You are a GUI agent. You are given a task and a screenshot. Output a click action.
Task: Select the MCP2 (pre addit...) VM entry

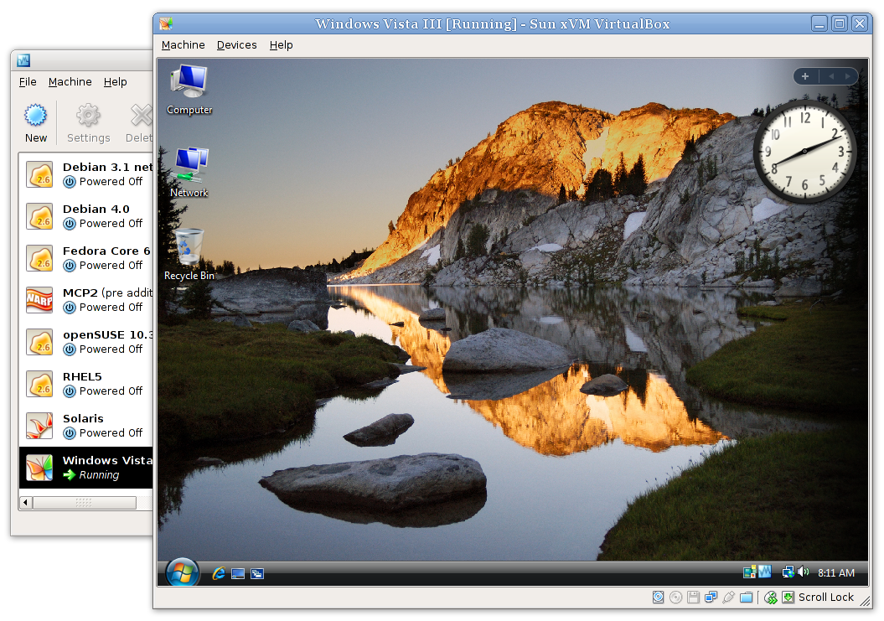[x=86, y=300]
